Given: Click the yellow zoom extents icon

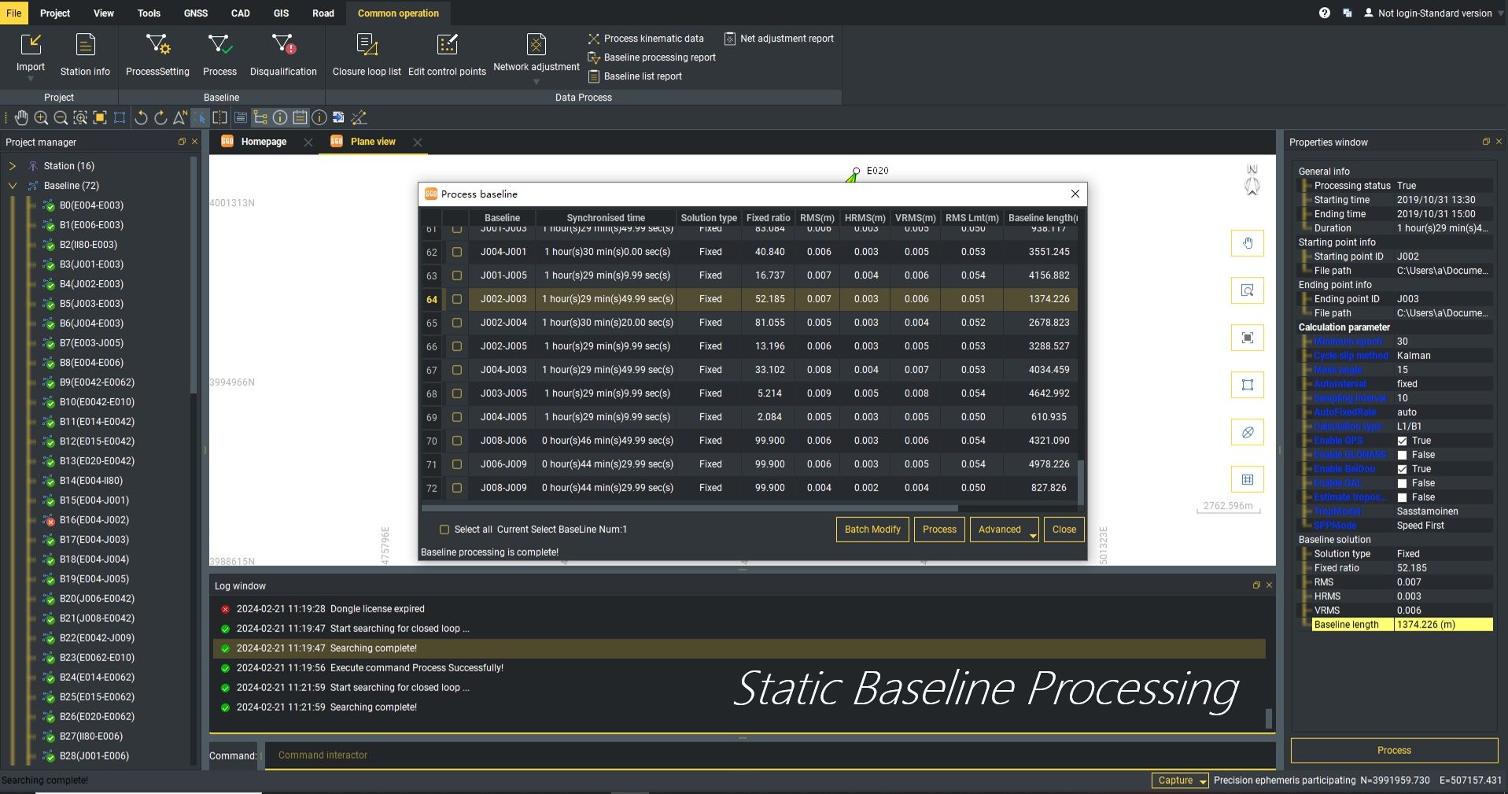Looking at the screenshot, I should click(100, 118).
